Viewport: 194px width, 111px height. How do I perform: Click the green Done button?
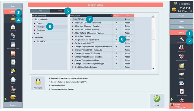[157, 101]
